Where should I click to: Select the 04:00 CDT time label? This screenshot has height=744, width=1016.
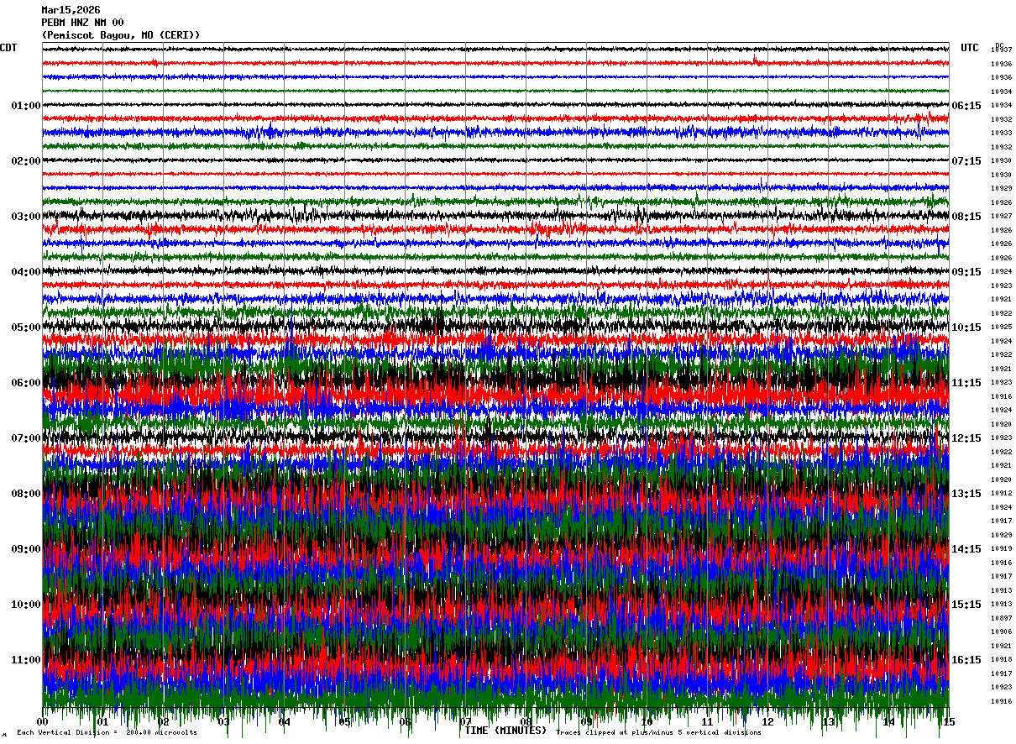[x=26, y=272]
